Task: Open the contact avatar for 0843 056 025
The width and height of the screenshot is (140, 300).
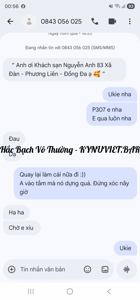Action: point(29,21)
